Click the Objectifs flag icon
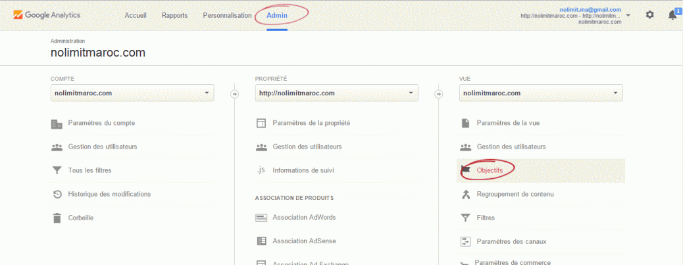The image size is (683, 265). pos(465,170)
